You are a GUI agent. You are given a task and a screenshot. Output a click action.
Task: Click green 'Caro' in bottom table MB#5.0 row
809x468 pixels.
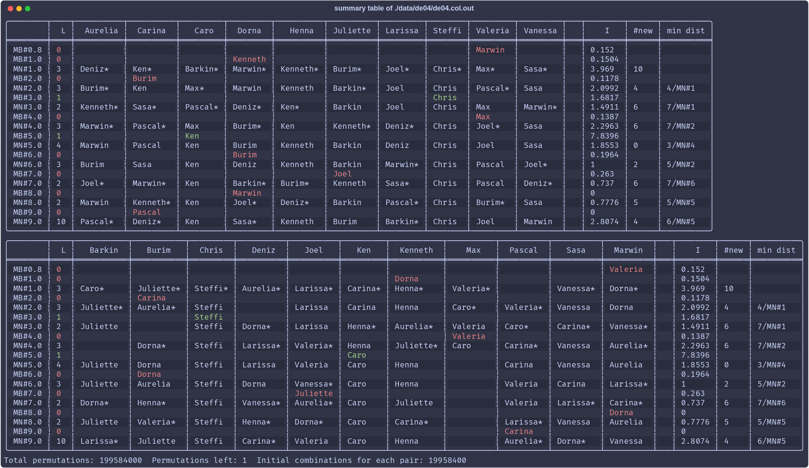[357, 355]
